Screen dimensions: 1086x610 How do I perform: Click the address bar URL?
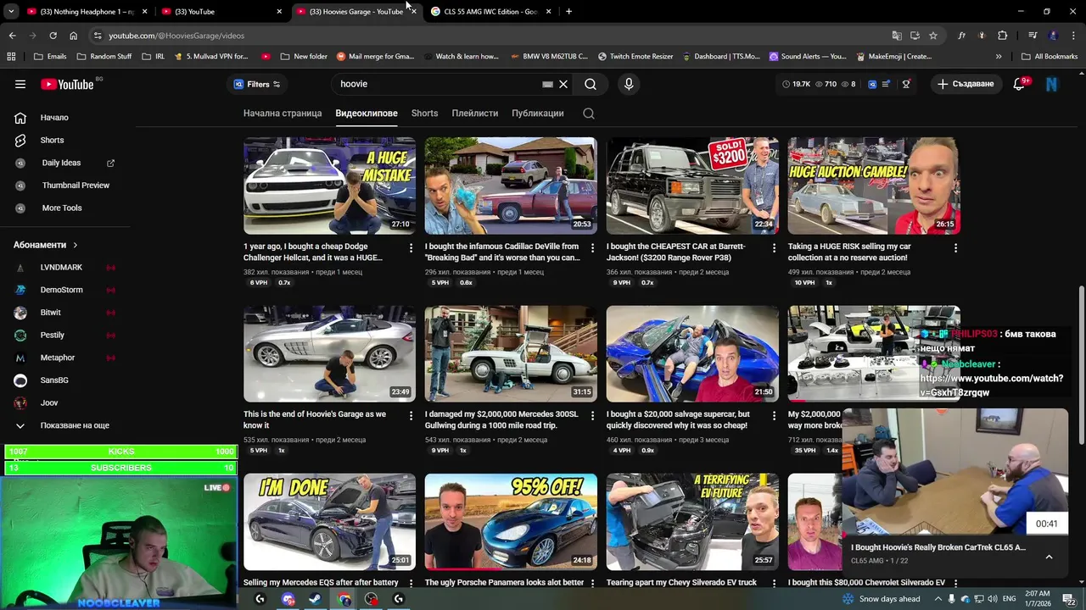[176, 36]
